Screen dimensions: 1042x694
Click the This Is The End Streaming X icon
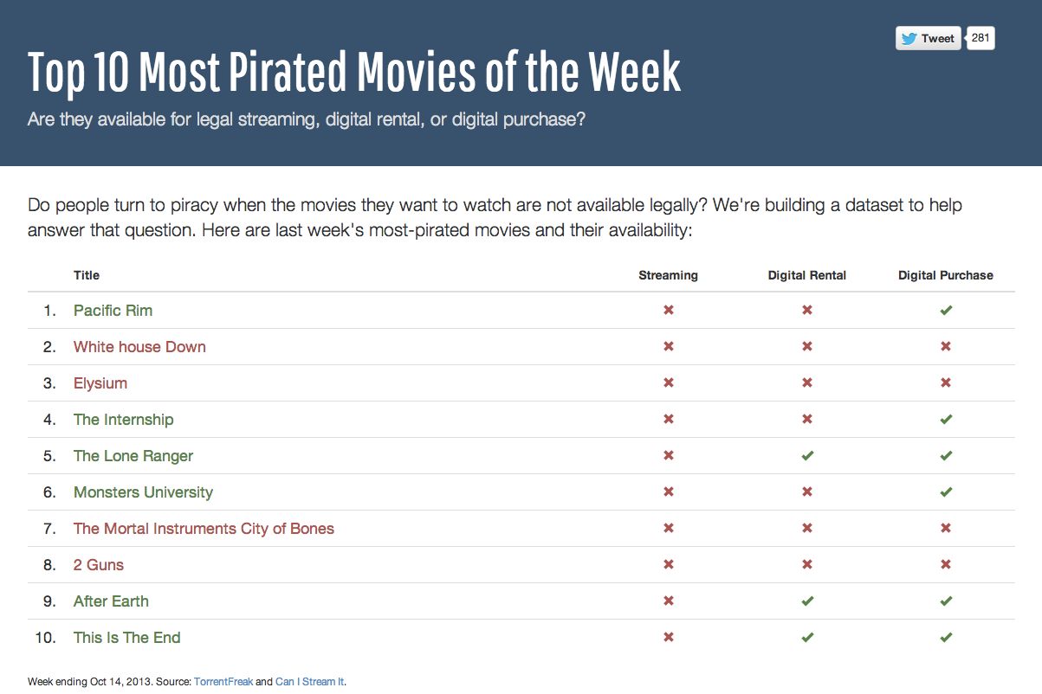pyautogui.click(x=669, y=638)
